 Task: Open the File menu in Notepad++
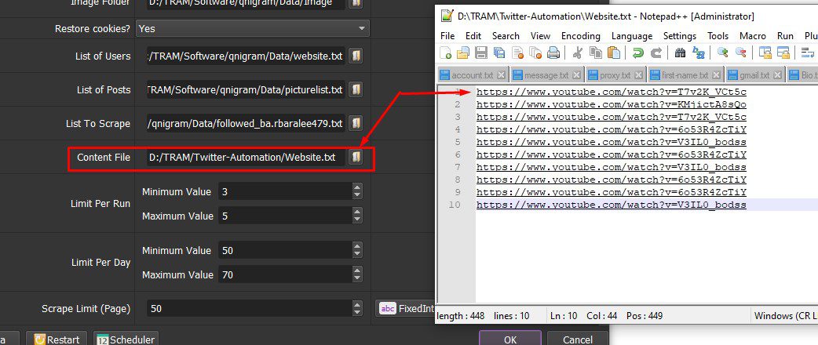click(447, 36)
